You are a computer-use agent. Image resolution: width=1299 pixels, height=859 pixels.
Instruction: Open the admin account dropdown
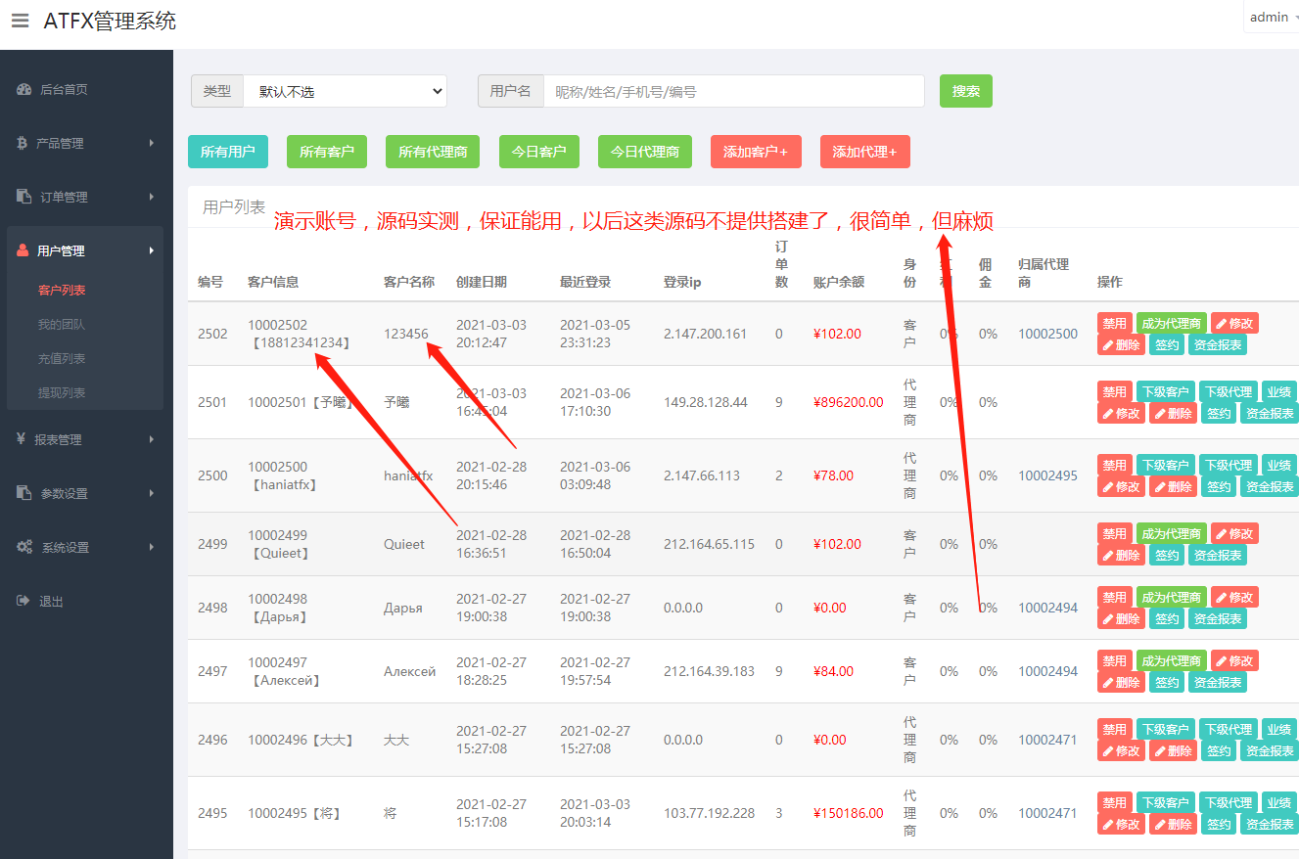pos(1272,18)
